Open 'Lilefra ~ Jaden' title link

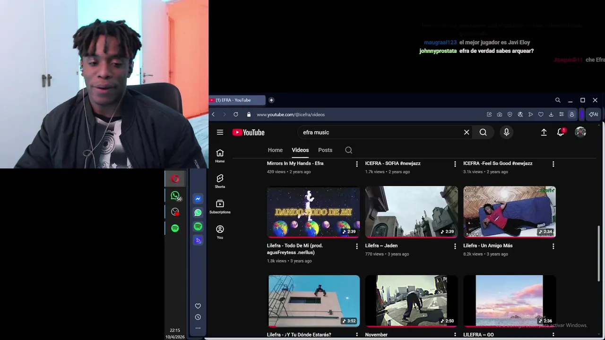pyautogui.click(x=381, y=246)
